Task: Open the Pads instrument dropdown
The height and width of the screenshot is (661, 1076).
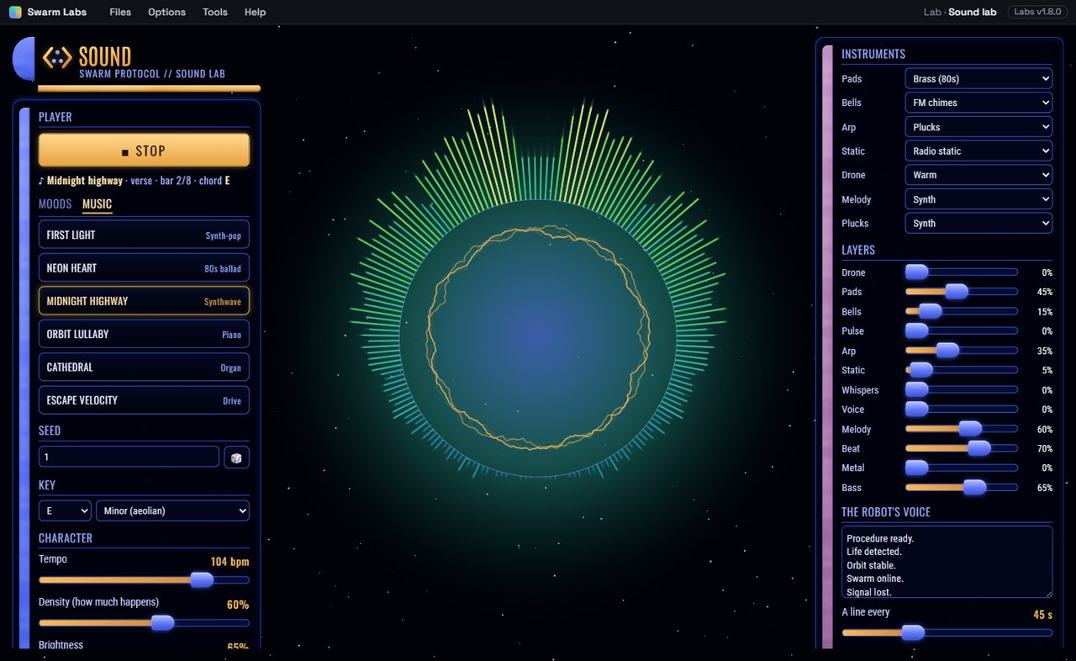Action: tap(978, 79)
